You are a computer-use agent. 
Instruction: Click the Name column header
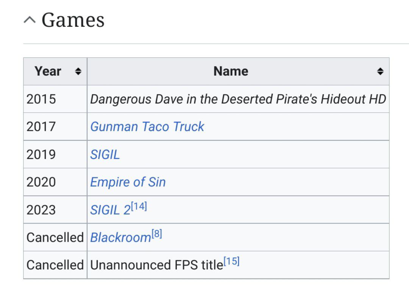[238, 71]
